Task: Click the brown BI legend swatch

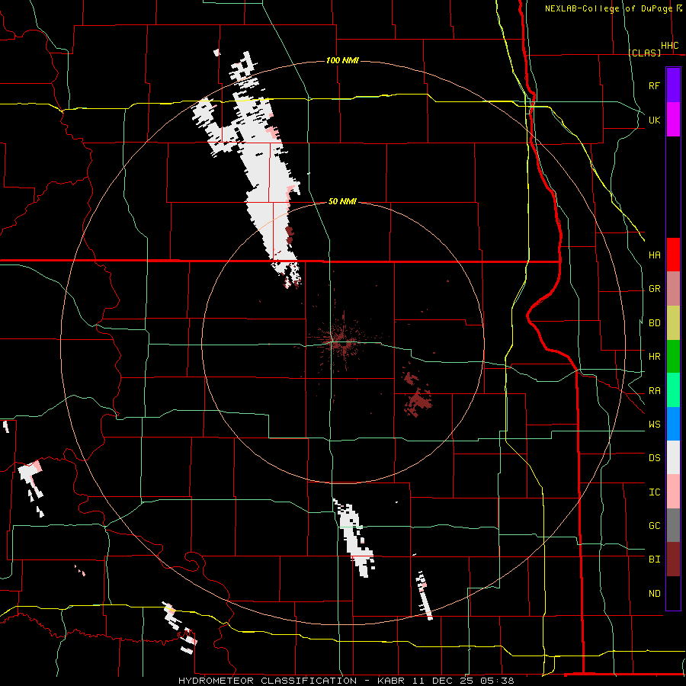Action: [x=673, y=559]
